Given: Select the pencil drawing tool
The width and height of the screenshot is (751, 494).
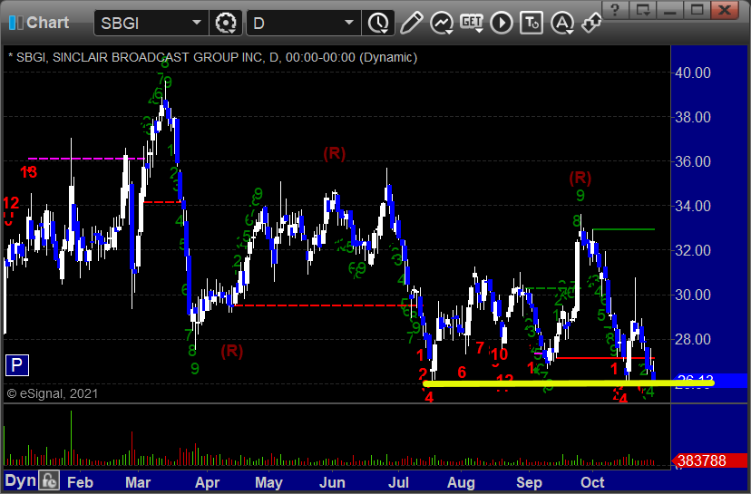Looking at the screenshot, I should pos(412,23).
